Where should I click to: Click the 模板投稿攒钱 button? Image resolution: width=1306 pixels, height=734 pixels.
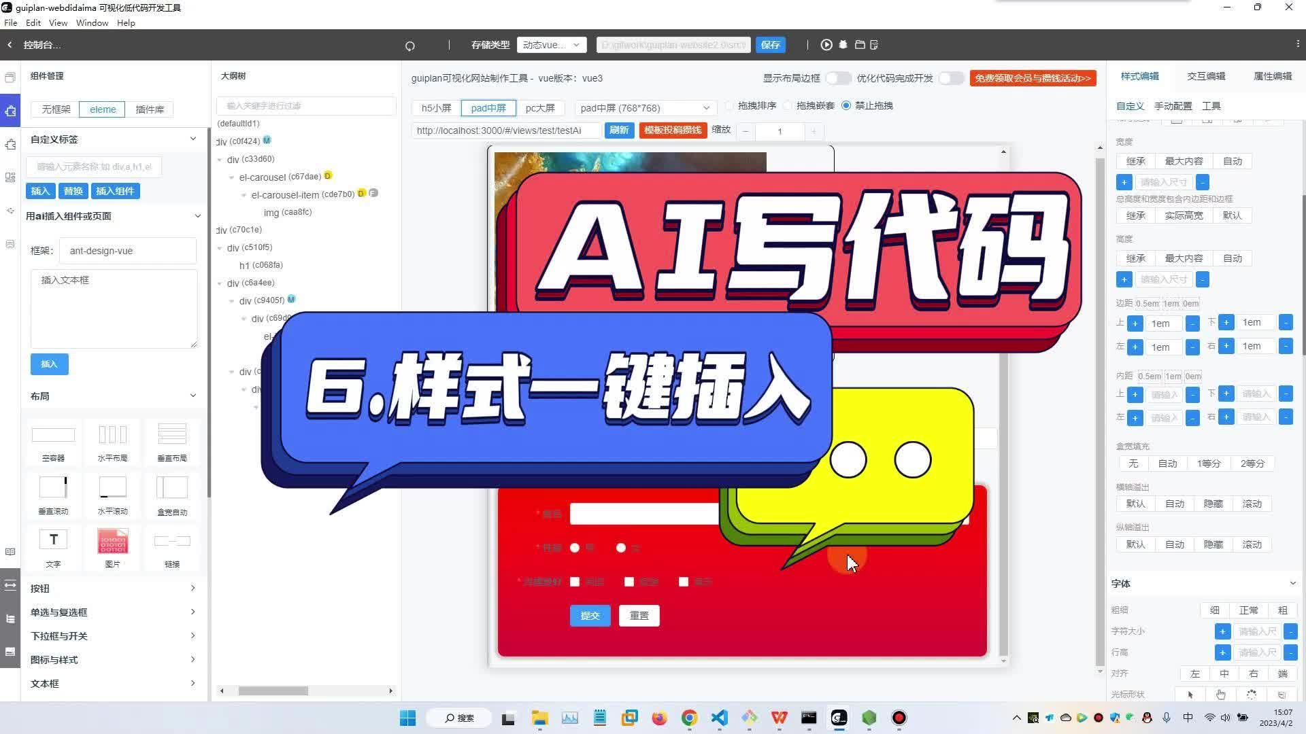[x=672, y=130]
